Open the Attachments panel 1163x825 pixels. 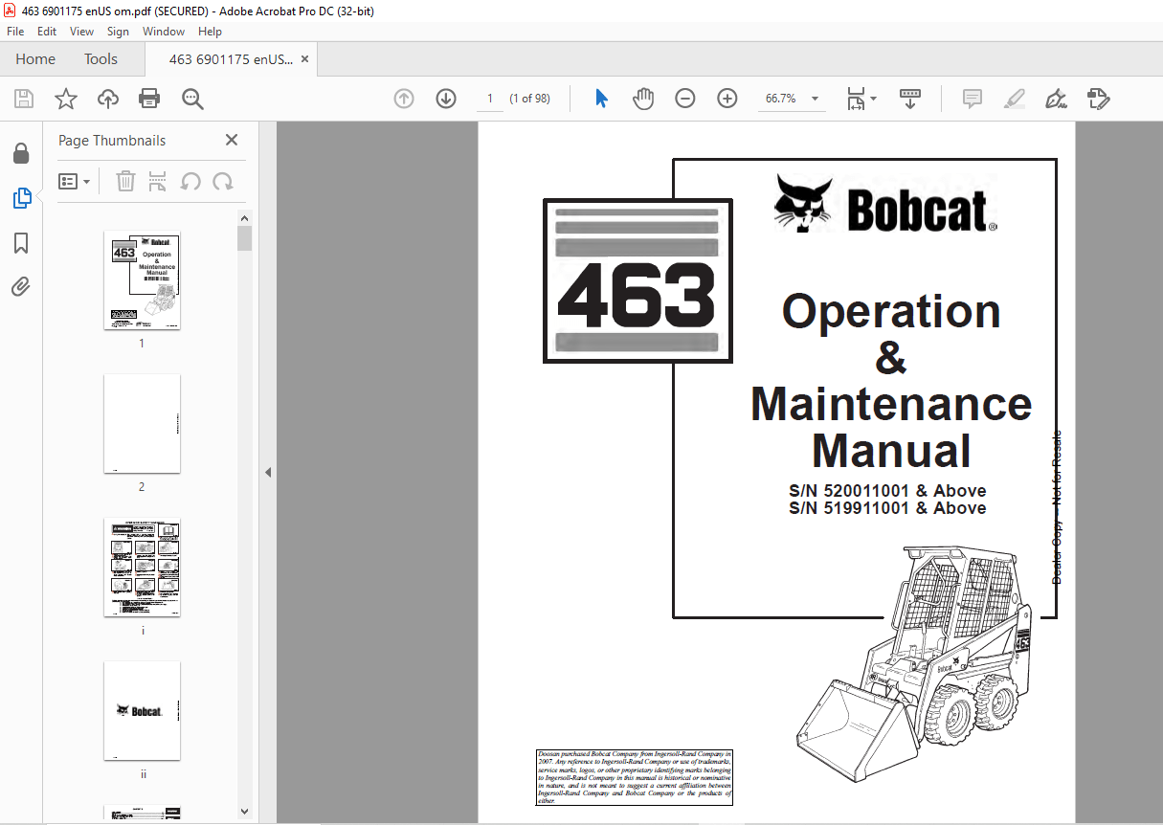[21, 286]
